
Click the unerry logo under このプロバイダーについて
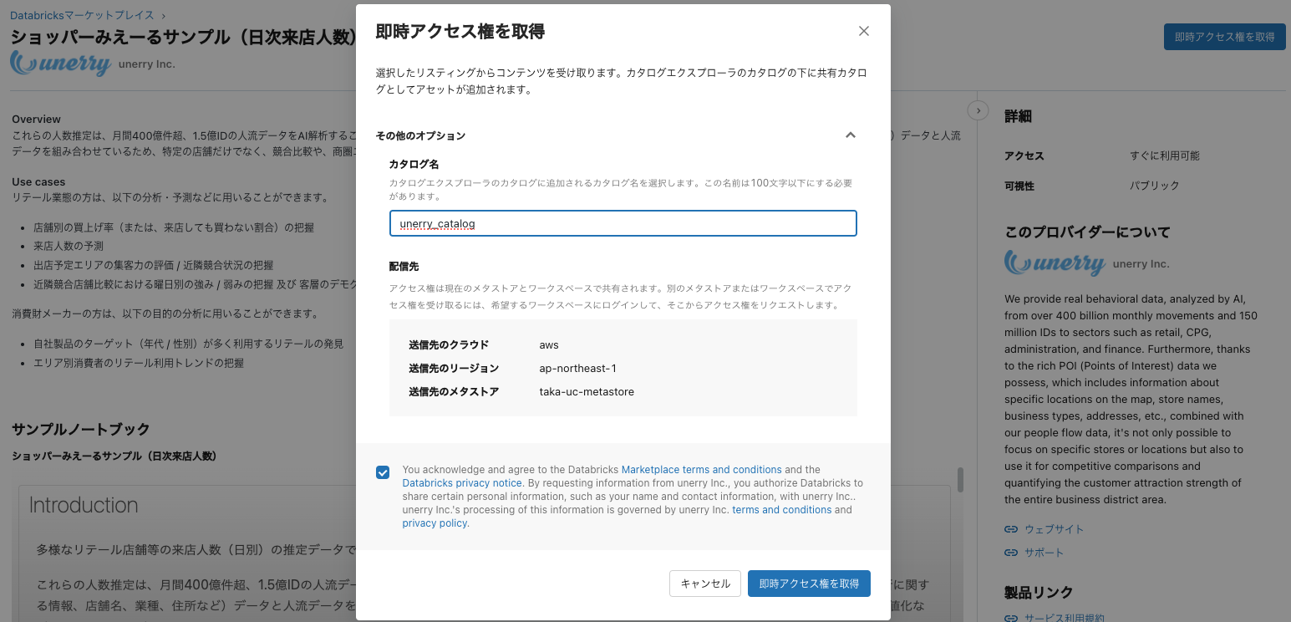pos(1055,263)
